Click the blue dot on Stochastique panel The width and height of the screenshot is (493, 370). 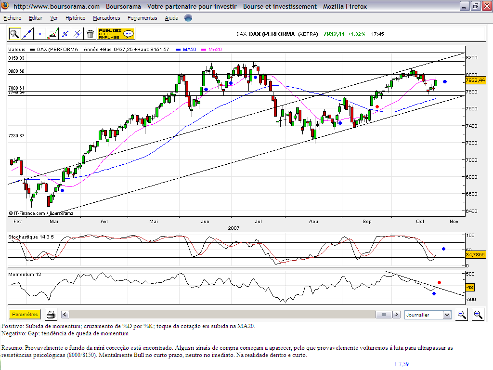tap(443, 249)
